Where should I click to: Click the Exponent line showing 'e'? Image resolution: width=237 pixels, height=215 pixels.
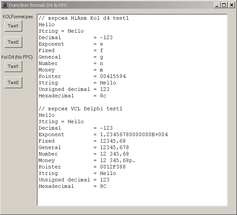[71, 44]
